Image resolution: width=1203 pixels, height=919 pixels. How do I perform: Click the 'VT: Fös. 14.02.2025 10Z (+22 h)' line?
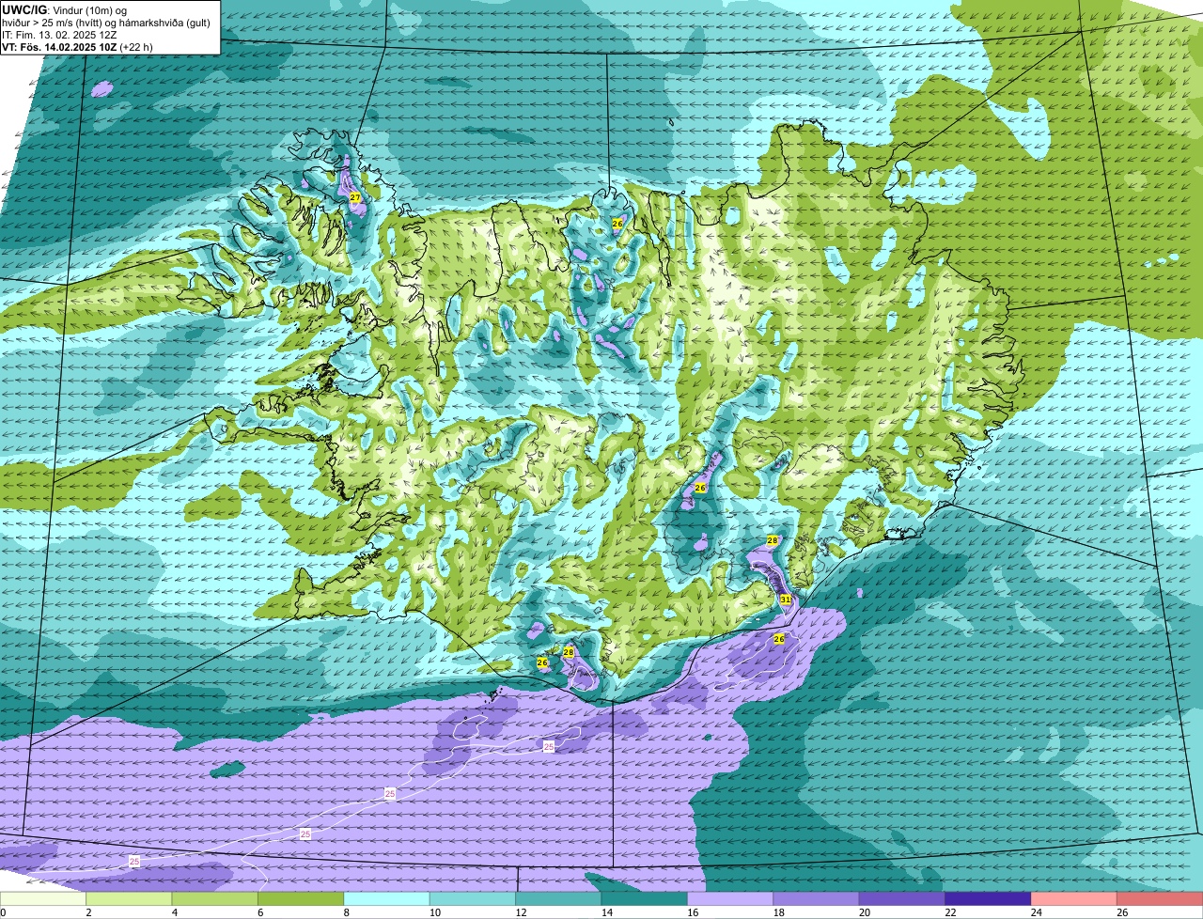pos(77,46)
